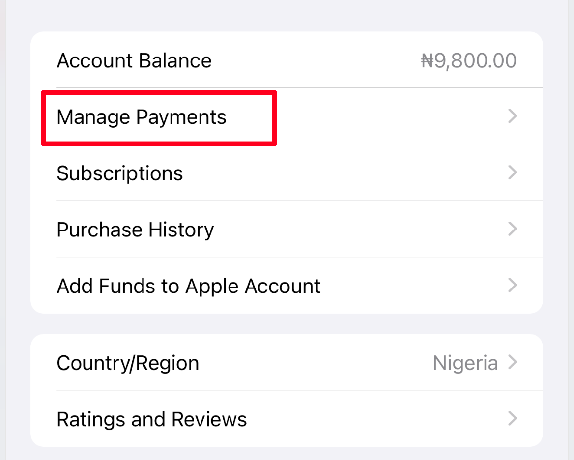Screen dimensions: 574x460
Task: Tap the Nigeria region value
Action: [x=465, y=363]
